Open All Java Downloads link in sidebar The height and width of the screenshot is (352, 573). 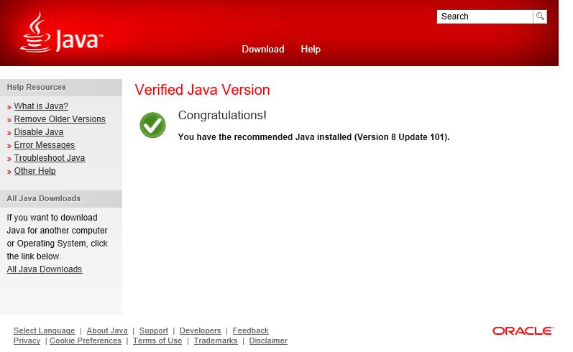coord(45,269)
